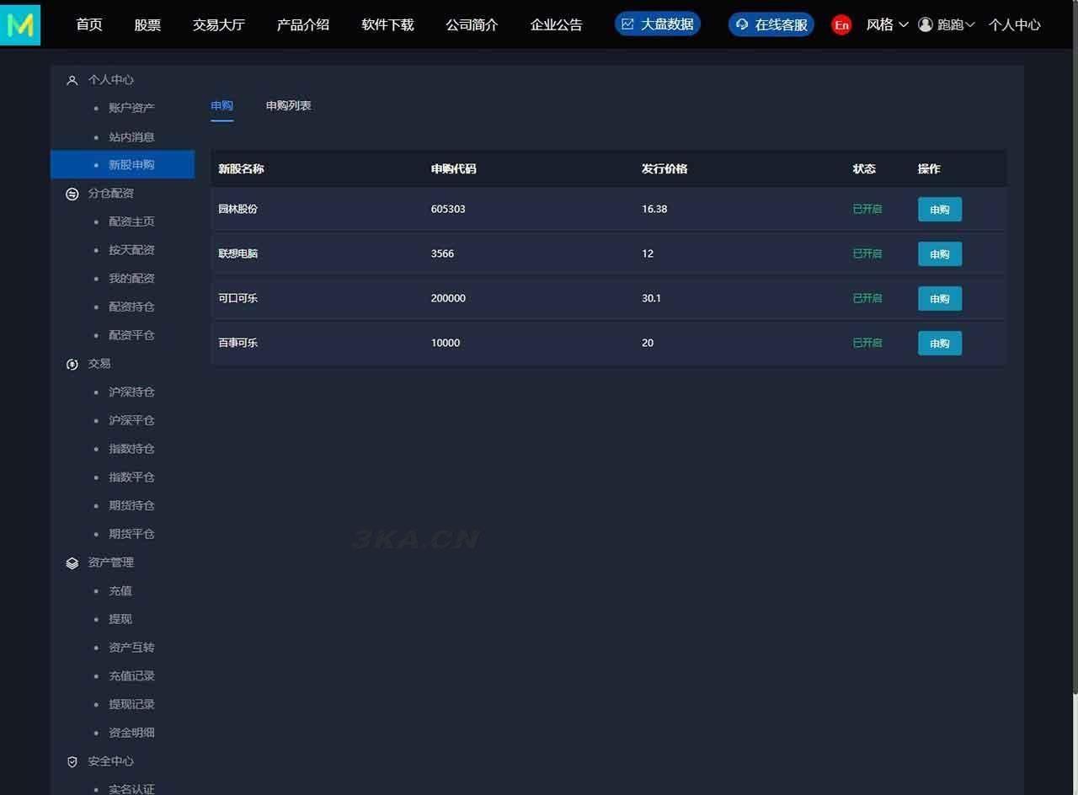This screenshot has height=795, width=1078.
Task: Expand the 安全中心 sidebar section
Action: point(110,760)
